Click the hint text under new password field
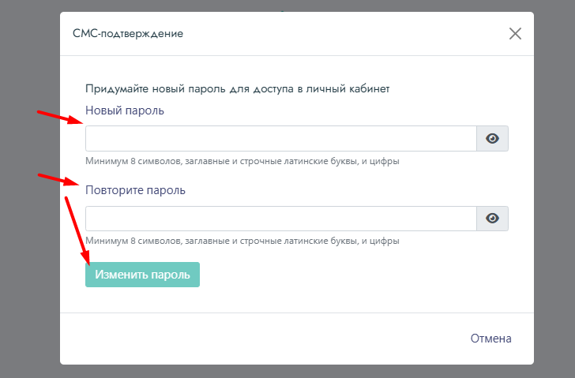The height and width of the screenshot is (378, 575). click(242, 161)
